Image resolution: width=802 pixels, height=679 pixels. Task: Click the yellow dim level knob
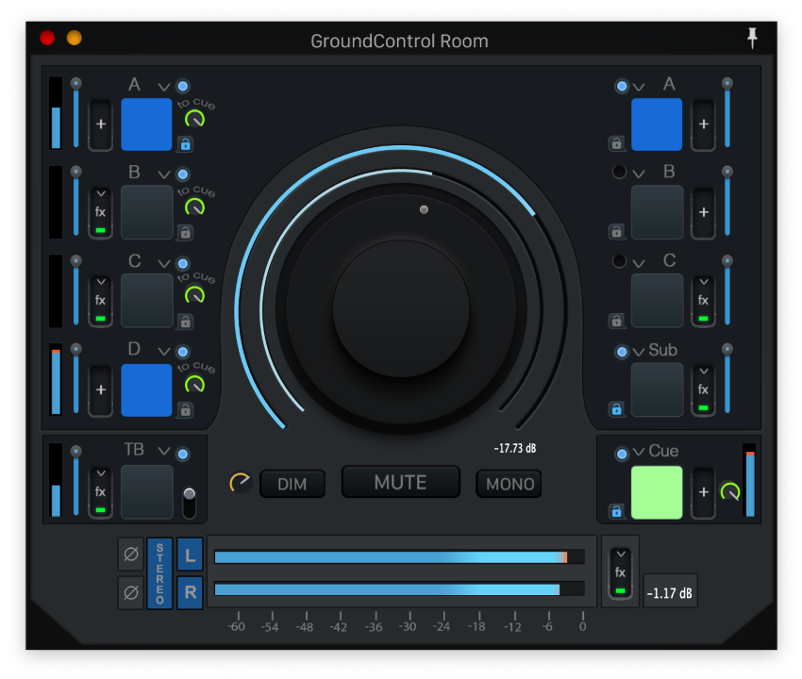pyautogui.click(x=240, y=483)
